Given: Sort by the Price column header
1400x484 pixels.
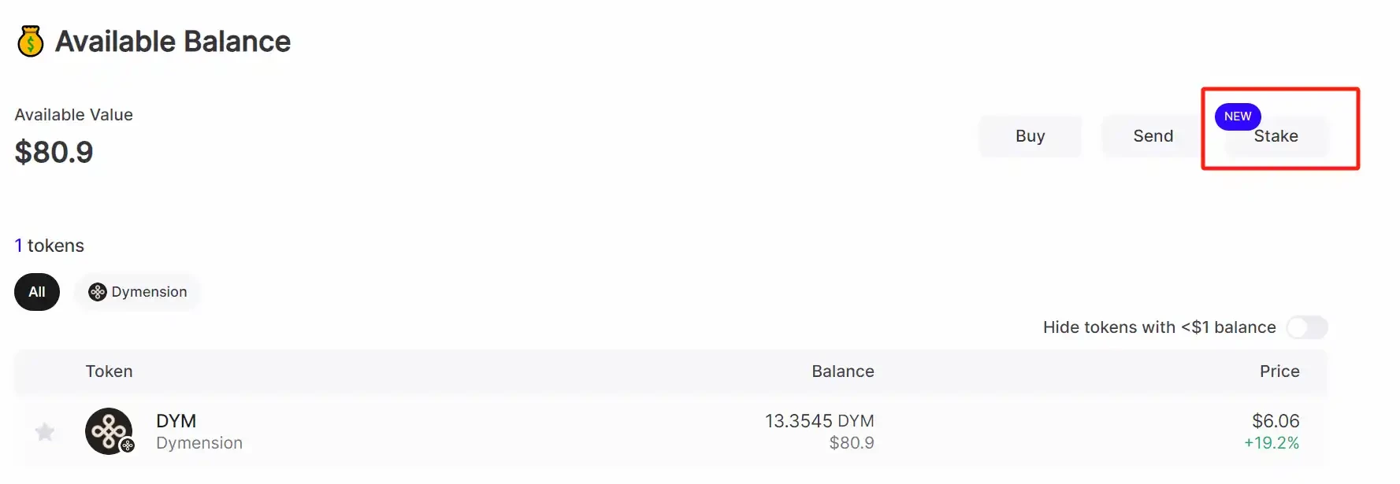Looking at the screenshot, I should (x=1279, y=371).
